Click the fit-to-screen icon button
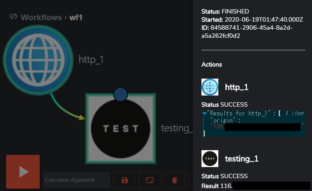312x191 pixels. (150, 180)
